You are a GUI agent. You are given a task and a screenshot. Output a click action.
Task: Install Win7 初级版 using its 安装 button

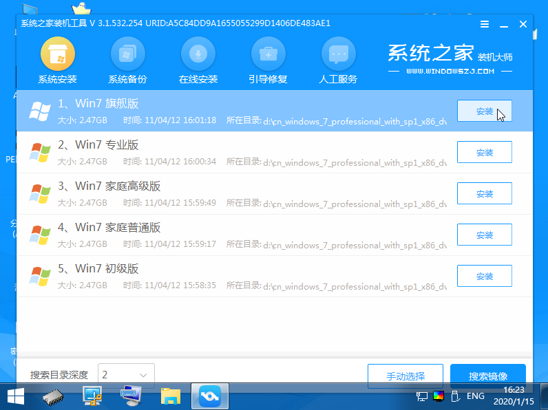tap(484, 276)
